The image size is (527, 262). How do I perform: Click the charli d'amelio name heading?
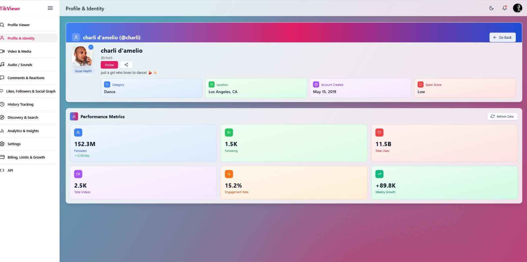click(122, 51)
